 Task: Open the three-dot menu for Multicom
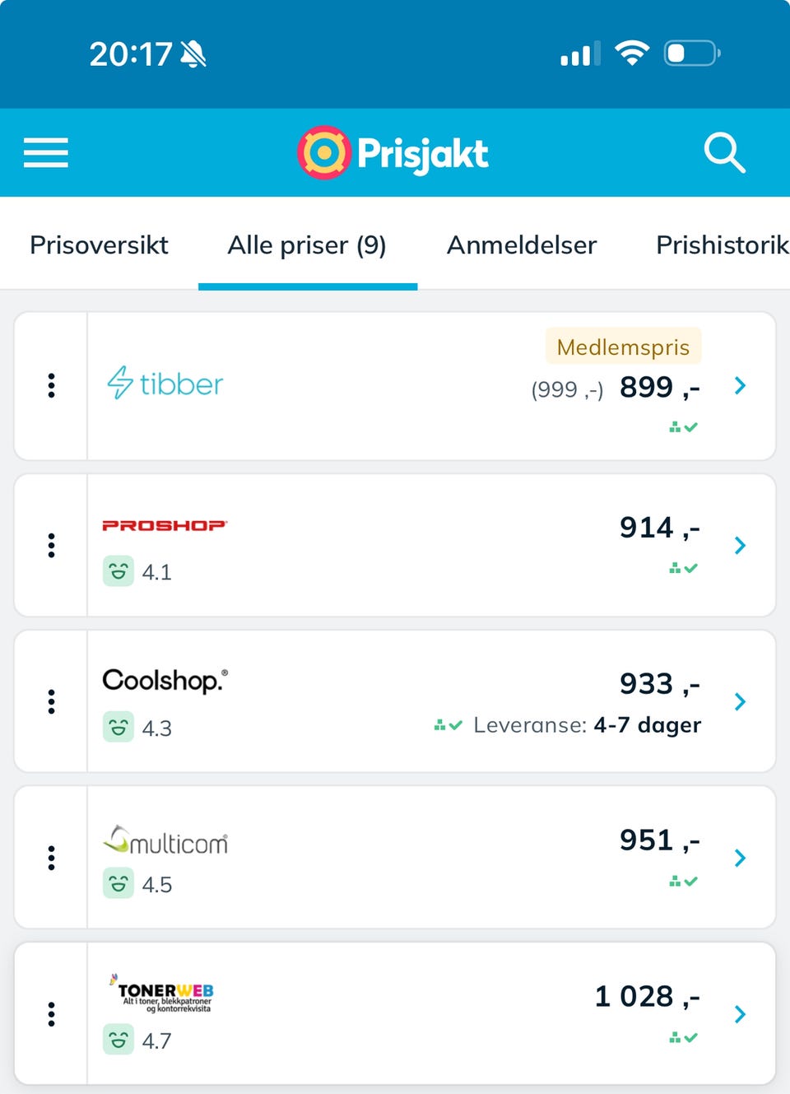(52, 858)
